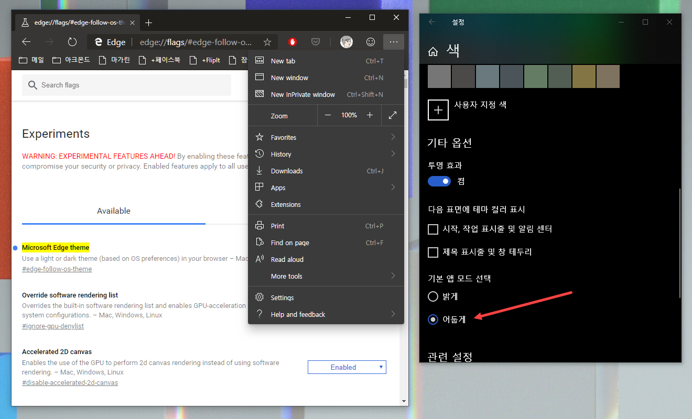
Task: Click the Favorites star icon in the Edge menu
Action: pyautogui.click(x=259, y=137)
